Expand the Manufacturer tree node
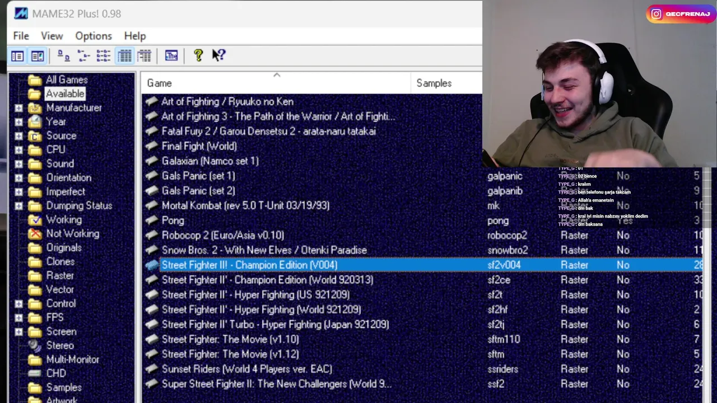This screenshot has height=403, width=717. (18, 108)
